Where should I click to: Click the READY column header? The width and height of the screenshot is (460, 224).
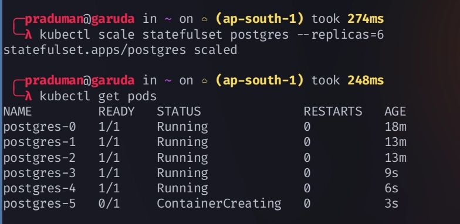(116, 111)
